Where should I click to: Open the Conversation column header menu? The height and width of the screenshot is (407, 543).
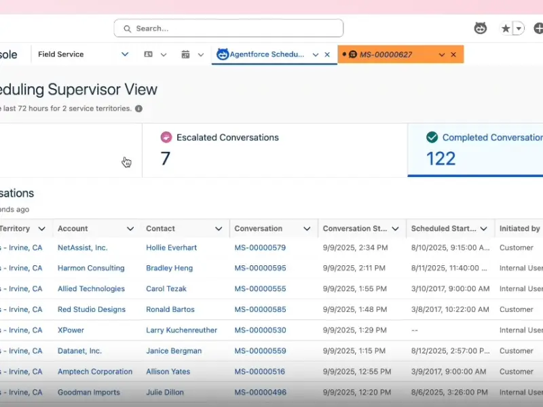click(307, 229)
